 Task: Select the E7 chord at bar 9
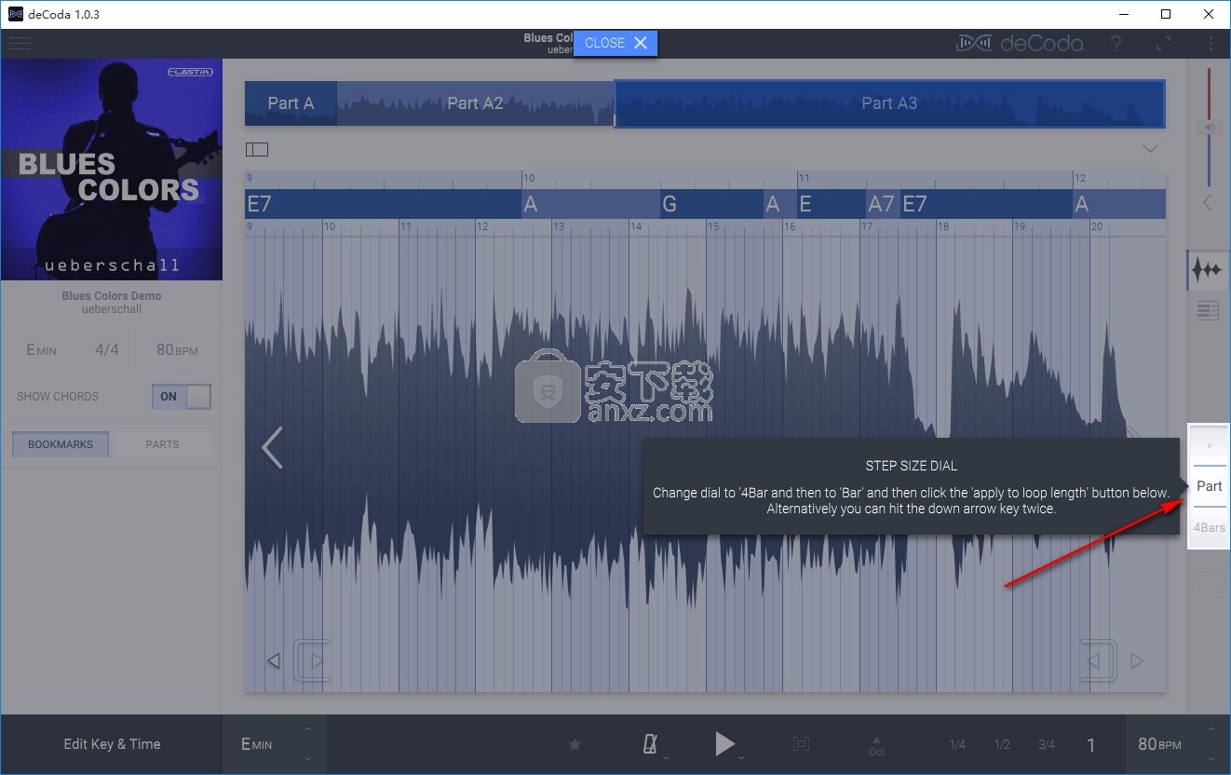pos(383,204)
